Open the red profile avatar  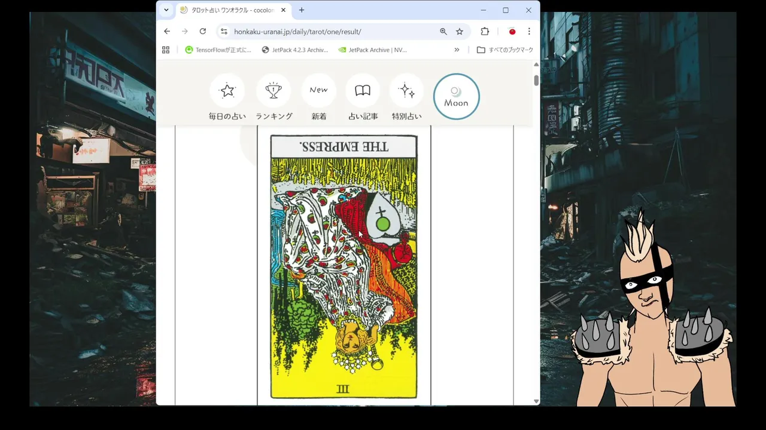512,32
